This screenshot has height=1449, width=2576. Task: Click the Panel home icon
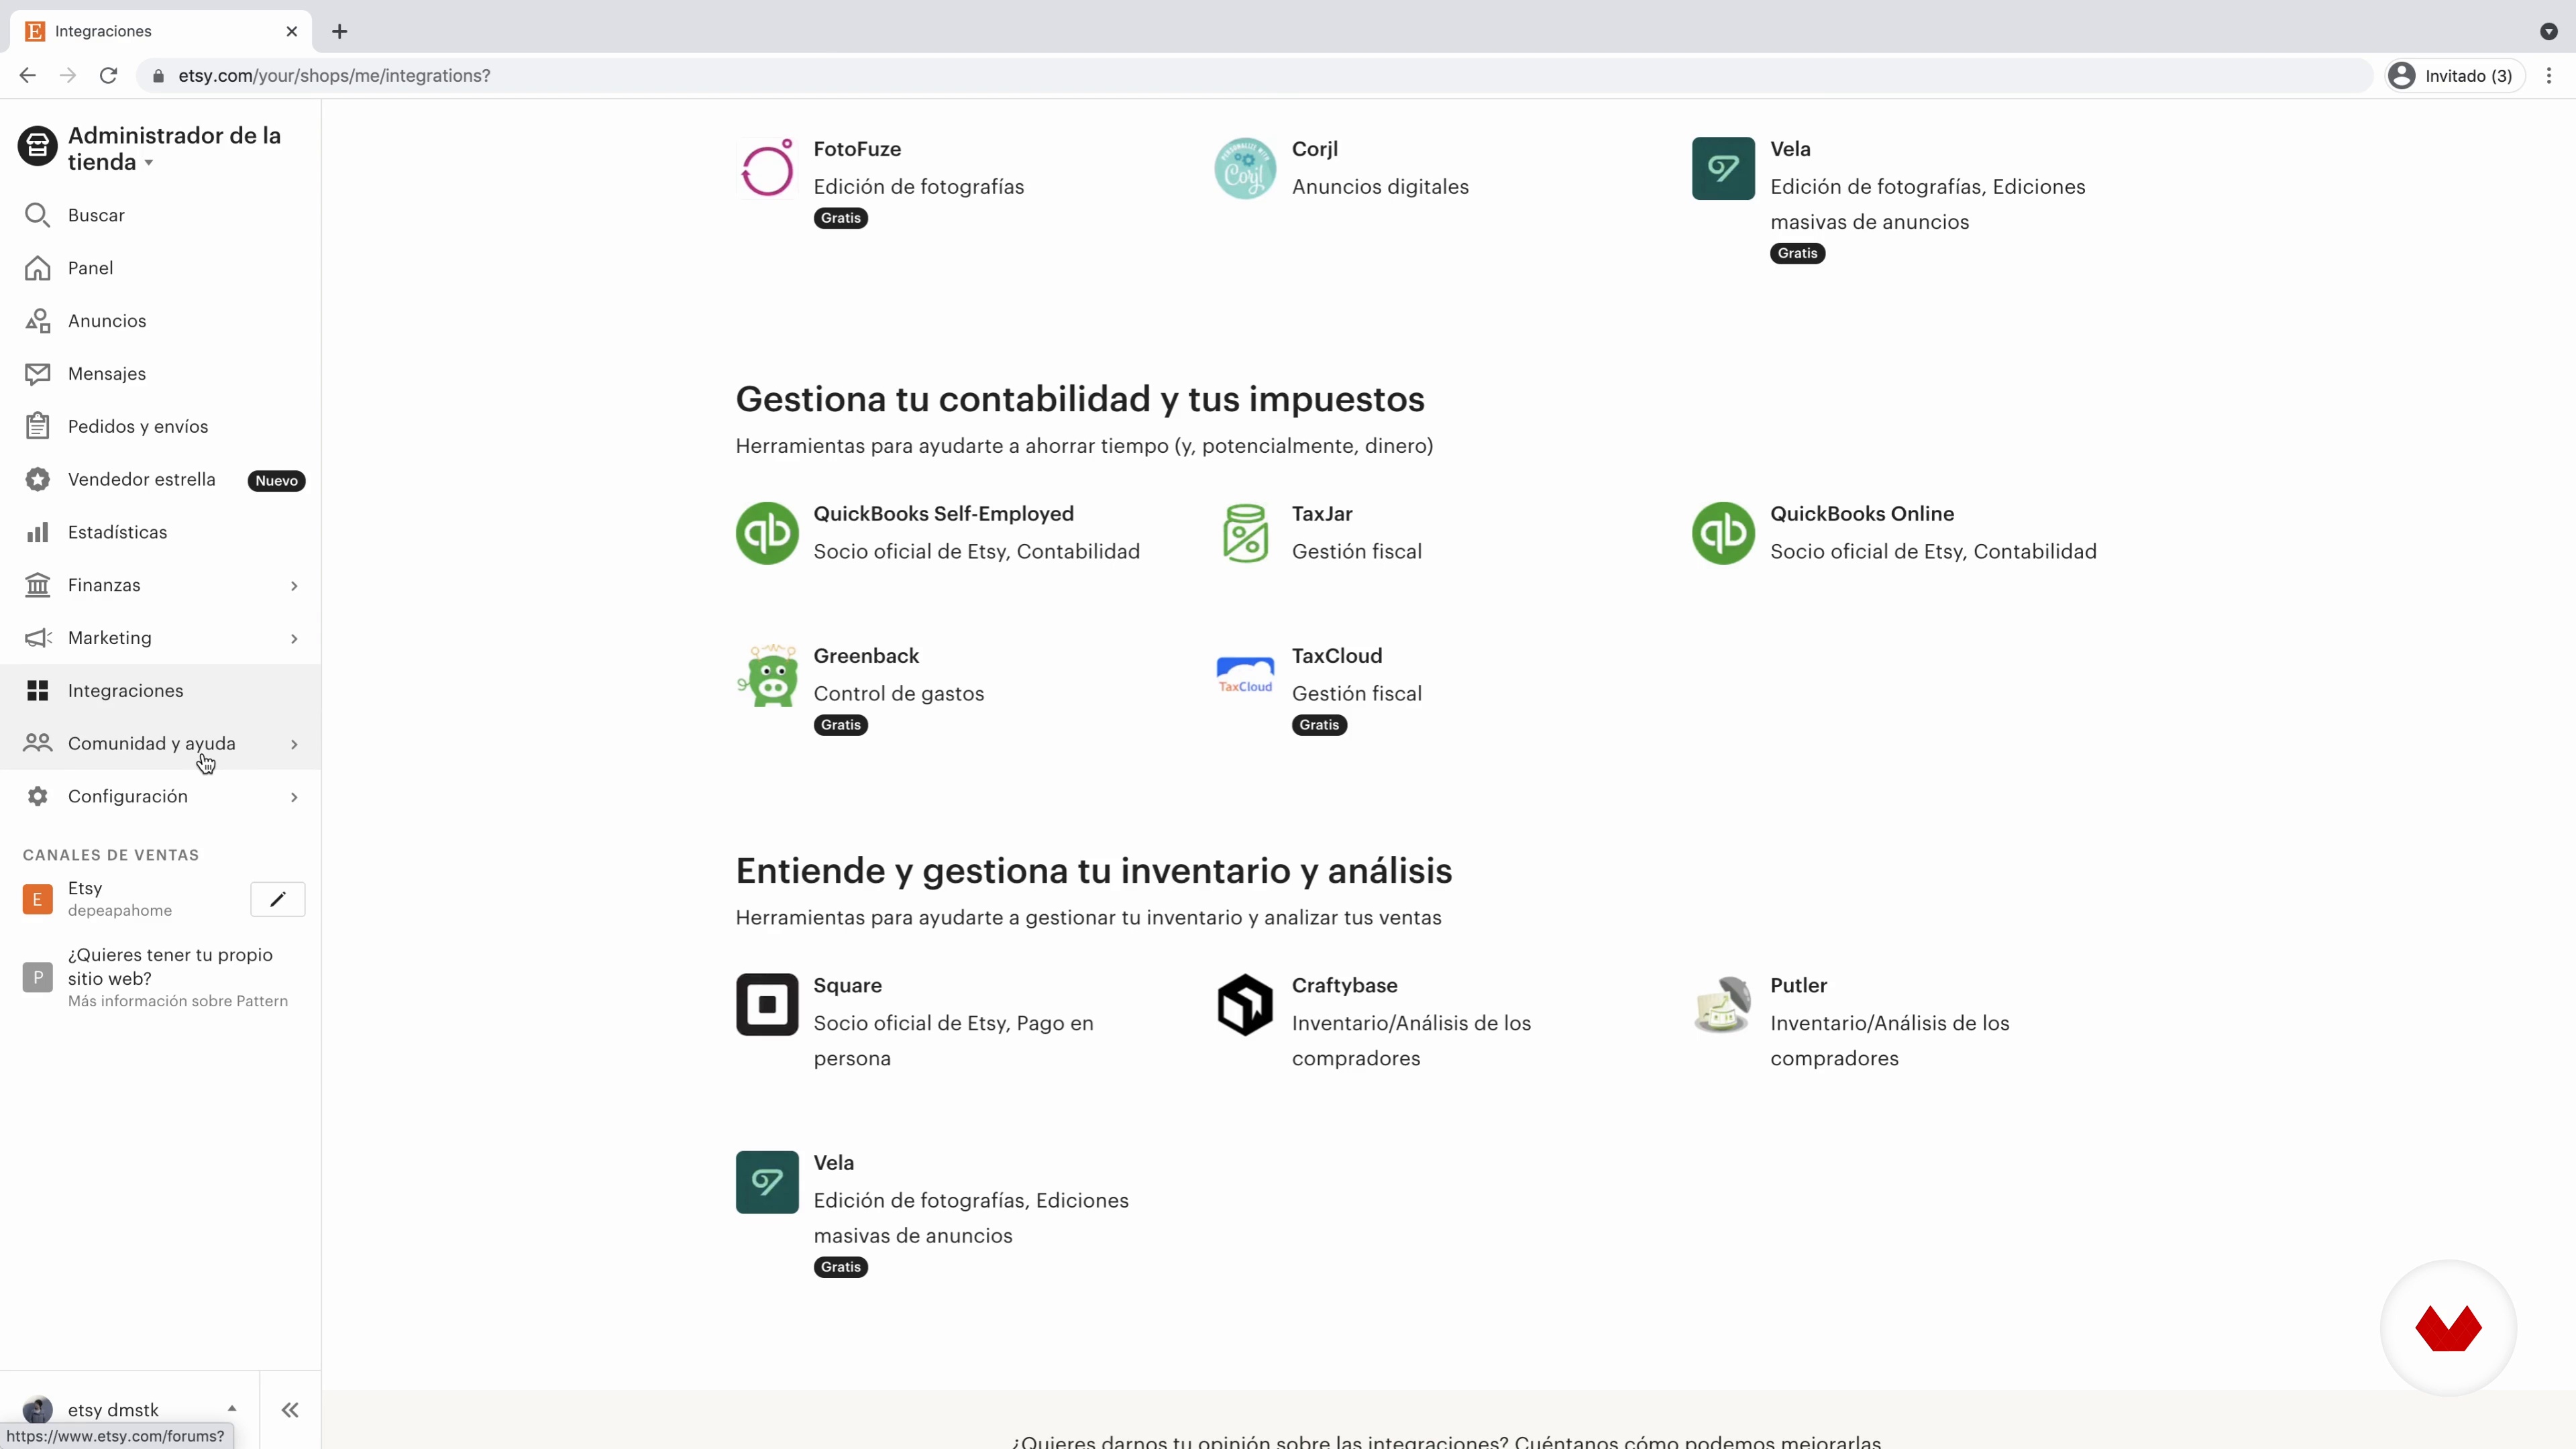(37, 268)
